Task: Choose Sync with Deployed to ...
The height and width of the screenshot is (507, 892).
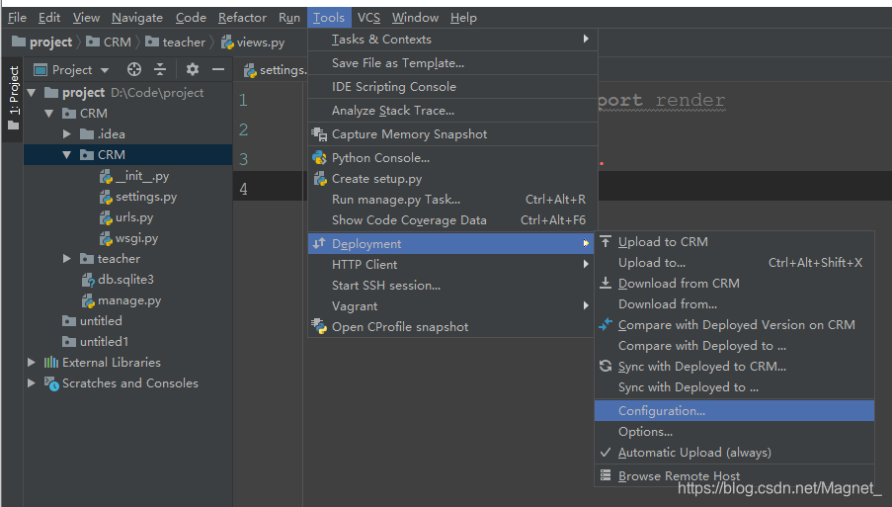Action: click(734, 387)
